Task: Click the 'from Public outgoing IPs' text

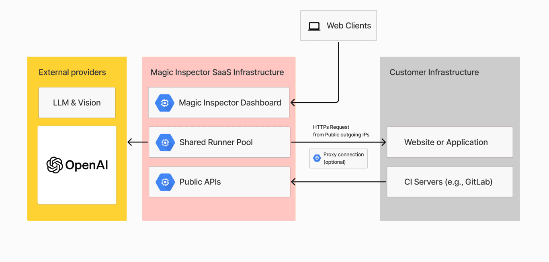Action: 341,135
